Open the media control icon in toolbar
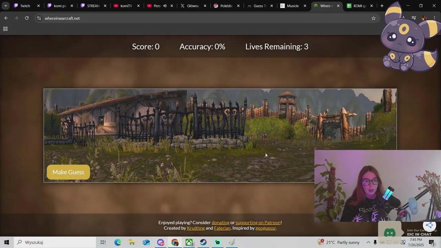 [x=414, y=18]
